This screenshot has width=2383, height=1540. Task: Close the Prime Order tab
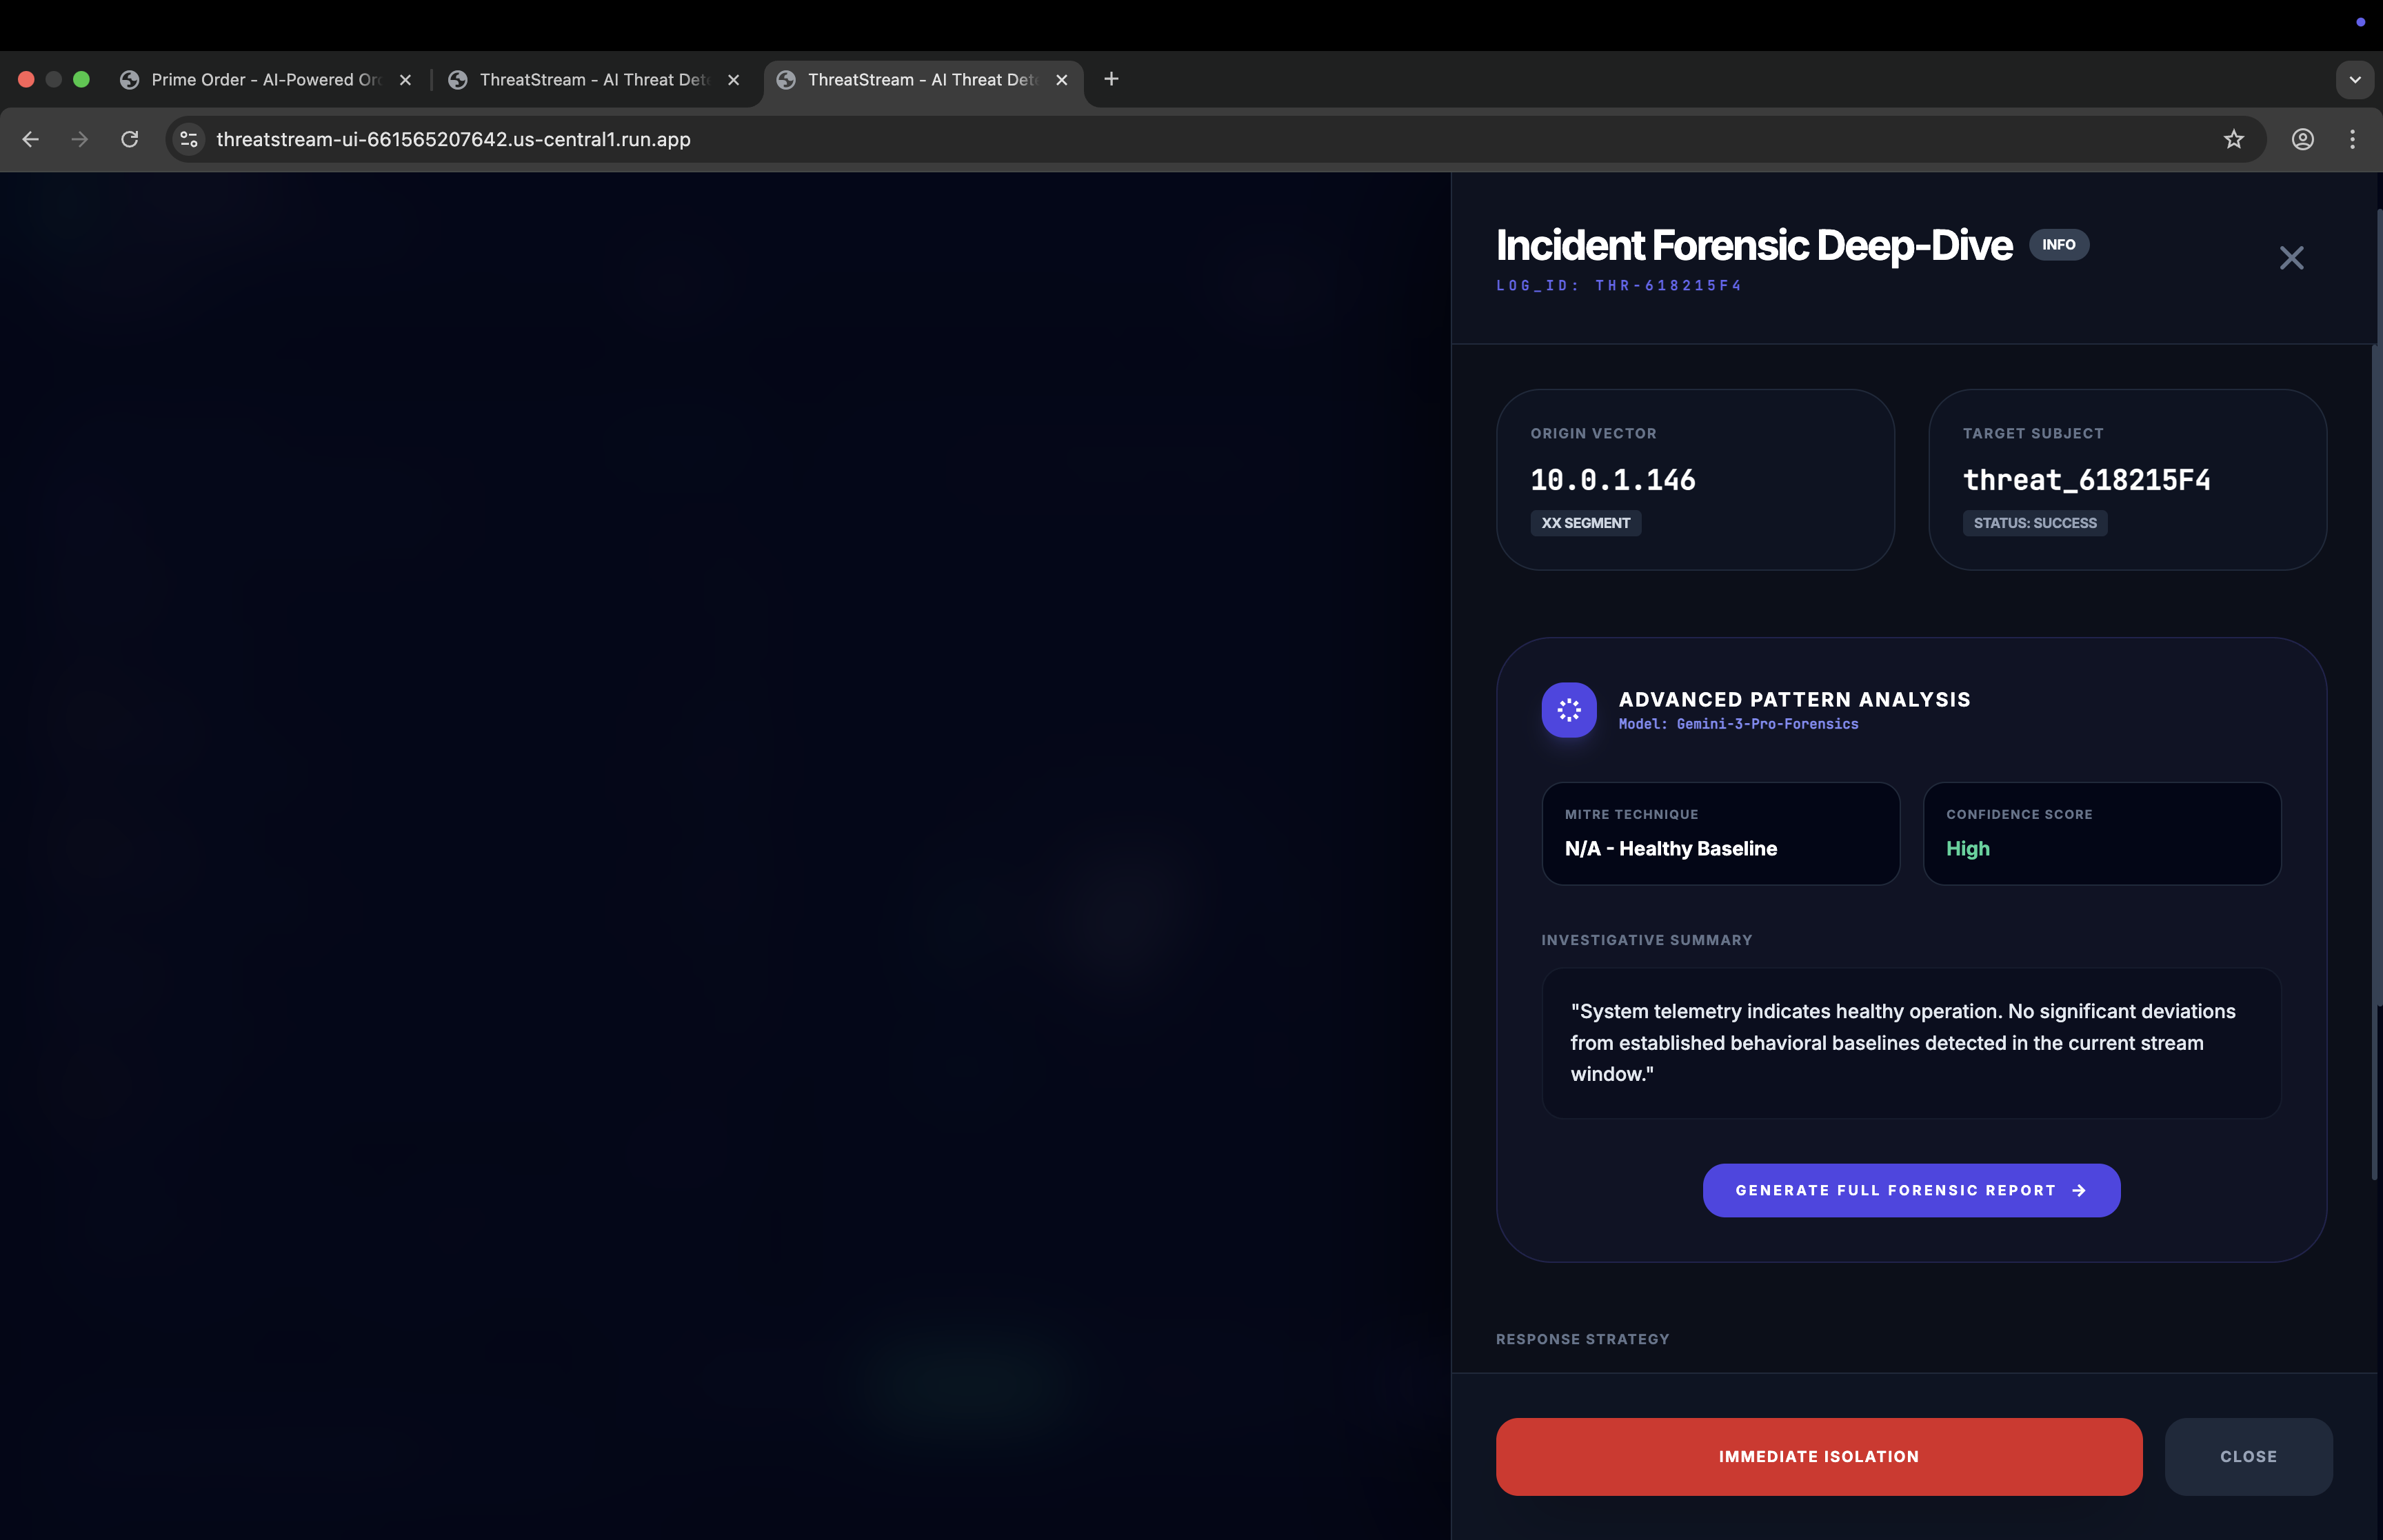(405, 80)
